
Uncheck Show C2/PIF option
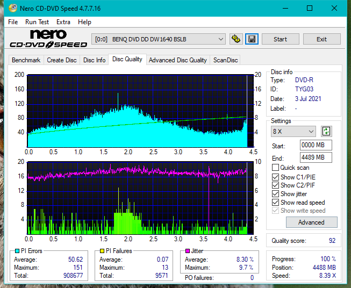tap(275, 185)
